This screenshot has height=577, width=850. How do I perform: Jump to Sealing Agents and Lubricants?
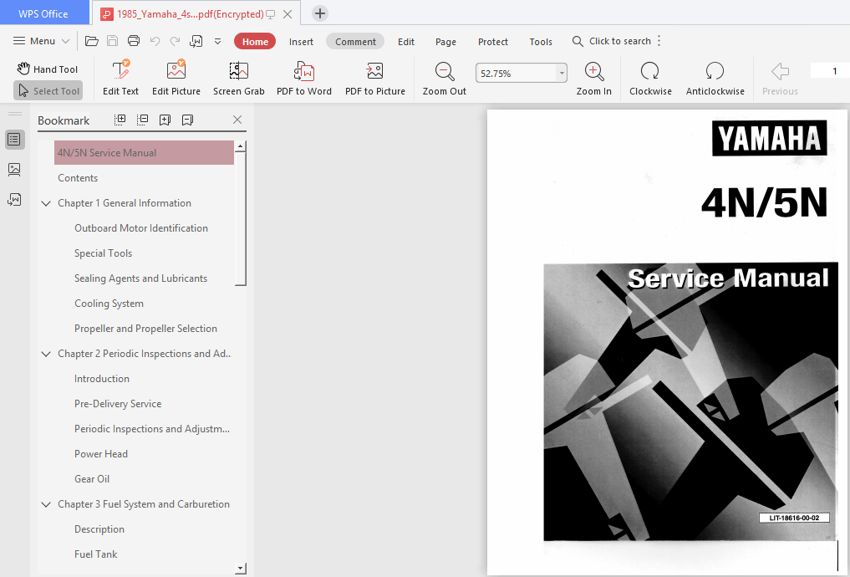[141, 278]
